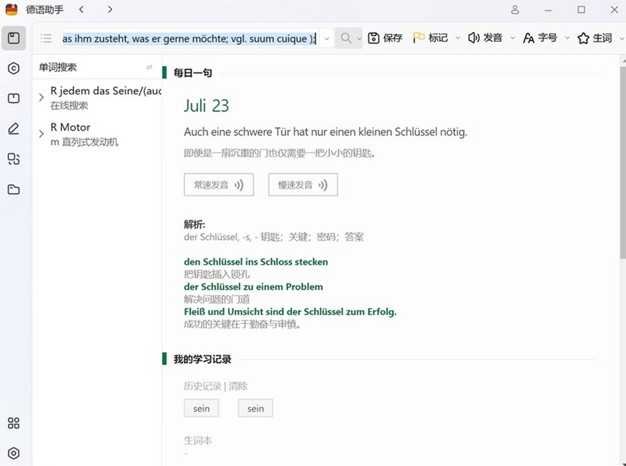Screen dimensions: 626x466
Task: Expand the R Motor entry
Action: [x=41, y=134]
